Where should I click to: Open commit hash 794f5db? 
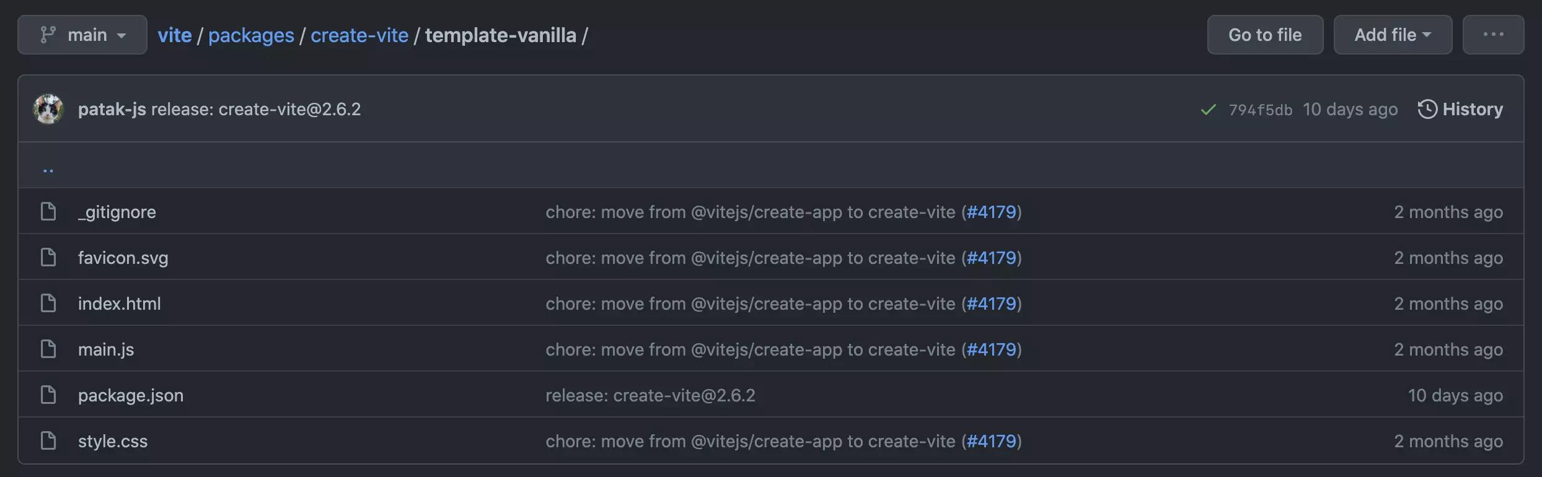click(x=1261, y=110)
